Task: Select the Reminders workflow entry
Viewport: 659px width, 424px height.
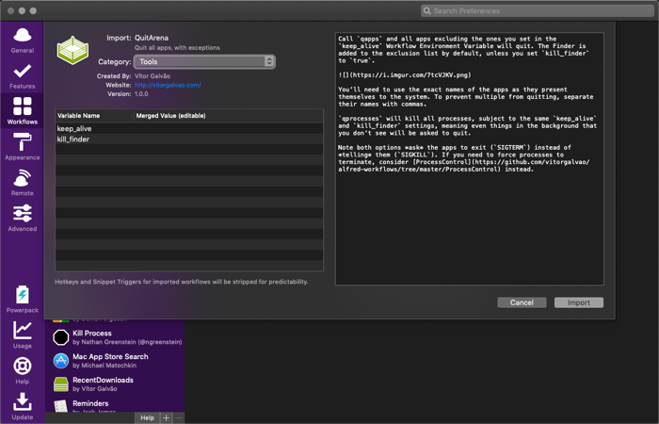Action: point(115,406)
